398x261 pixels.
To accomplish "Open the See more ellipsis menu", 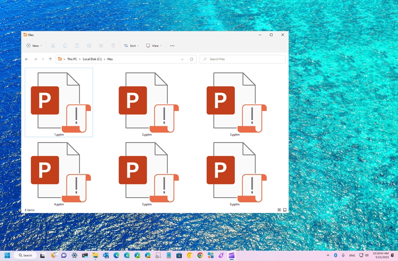I will coord(172,46).
